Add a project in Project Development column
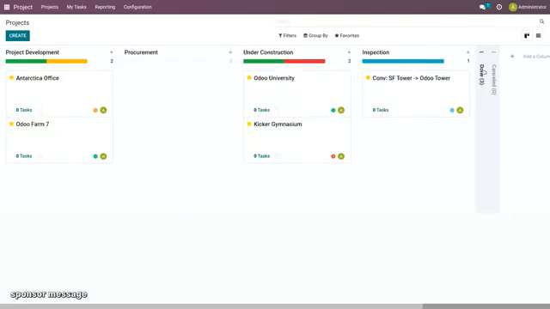The image size is (550, 309). pyautogui.click(x=112, y=52)
